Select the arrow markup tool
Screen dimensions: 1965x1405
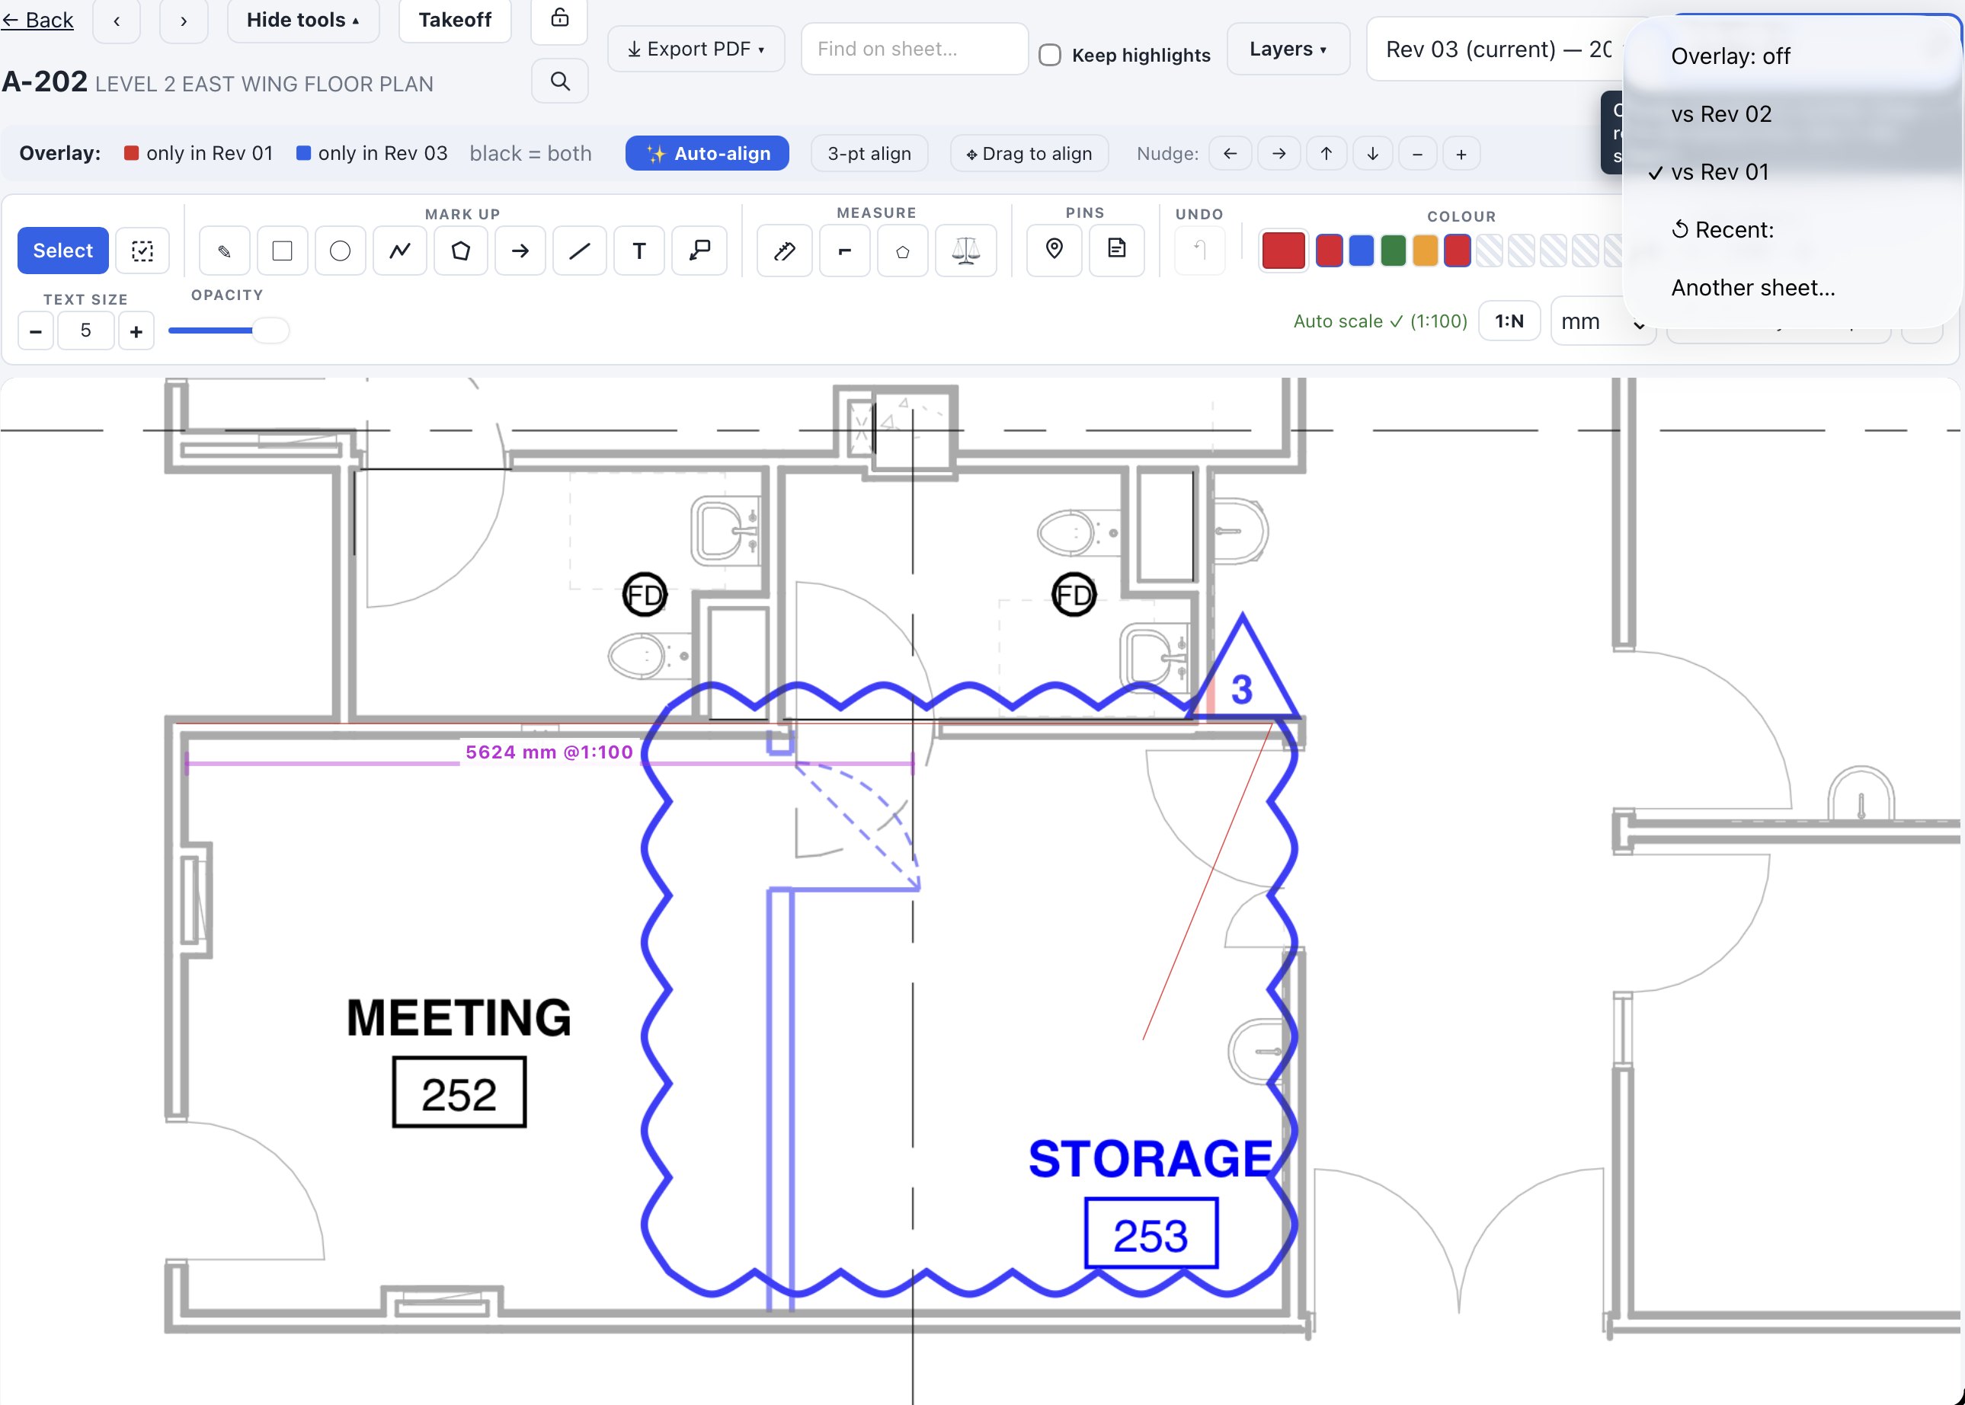coord(520,251)
